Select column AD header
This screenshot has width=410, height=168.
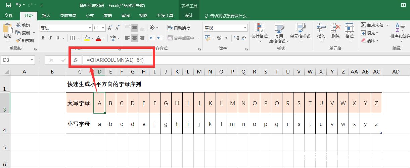396,71
